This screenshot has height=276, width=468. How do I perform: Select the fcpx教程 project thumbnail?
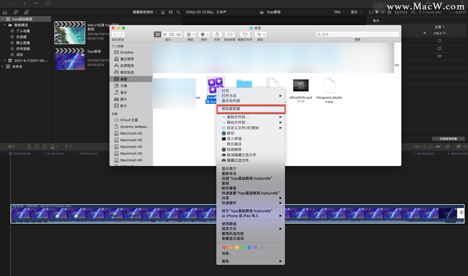(x=70, y=59)
